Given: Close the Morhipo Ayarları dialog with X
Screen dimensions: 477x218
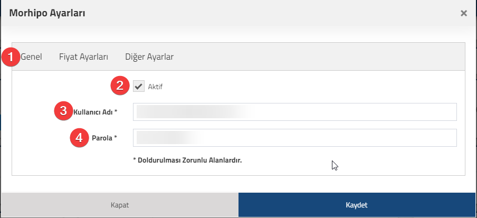Looking at the screenshot, I should [x=464, y=13].
